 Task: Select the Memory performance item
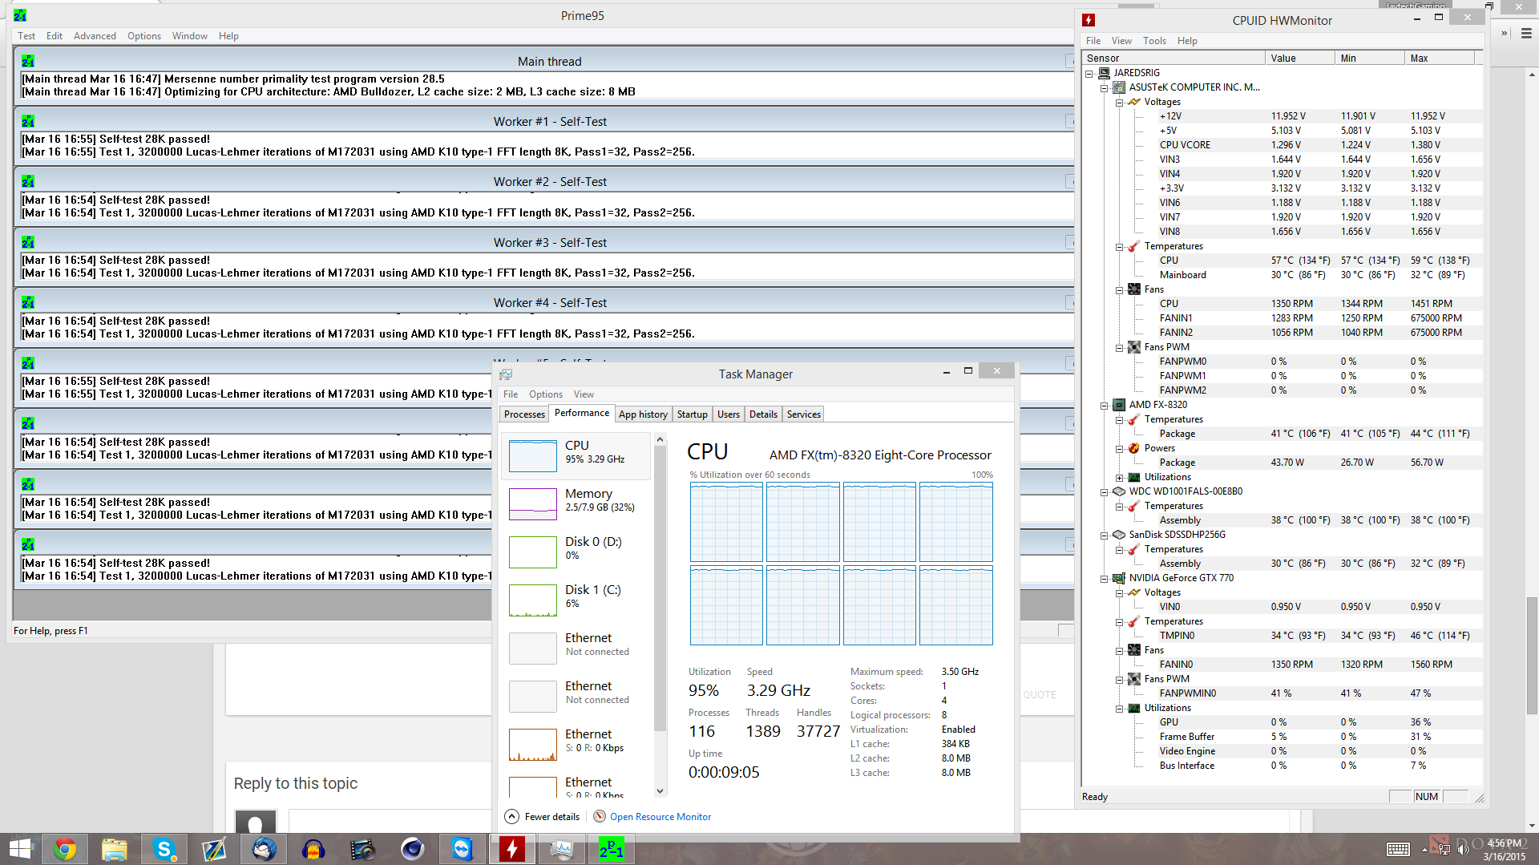point(576,503)
